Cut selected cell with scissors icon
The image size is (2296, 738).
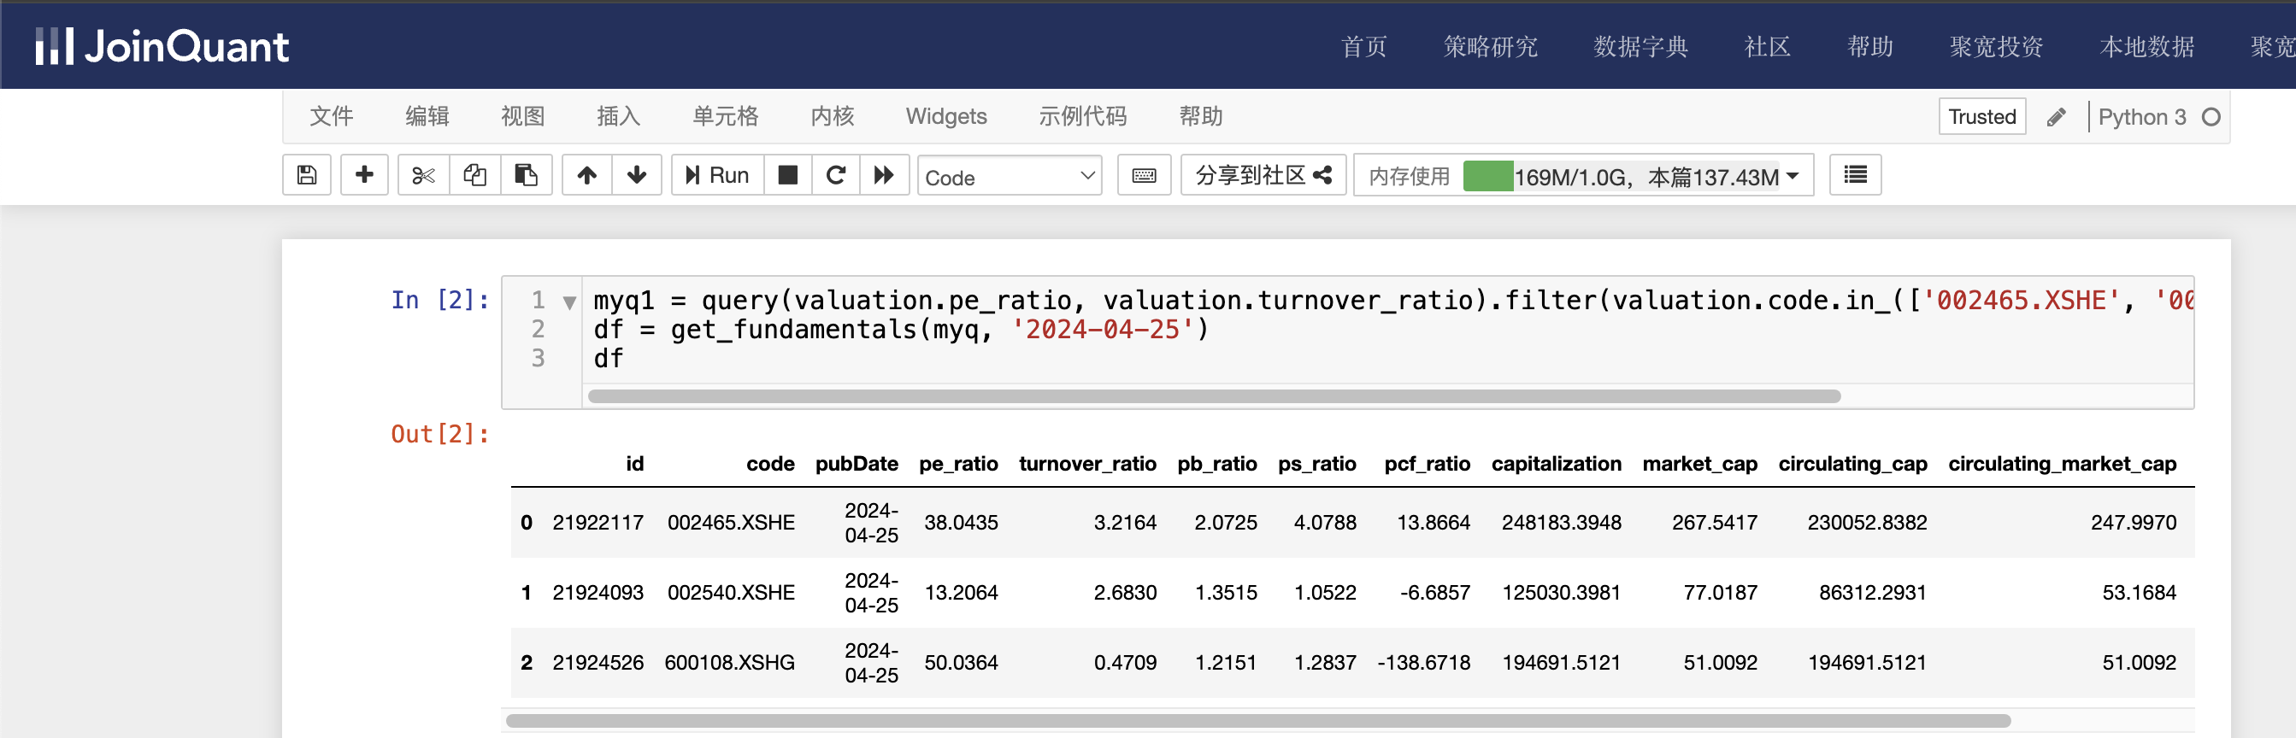[423, 175]
